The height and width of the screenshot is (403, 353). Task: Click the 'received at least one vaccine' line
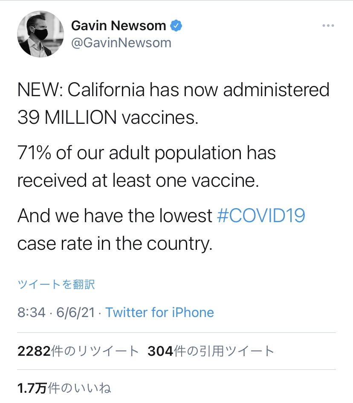[138, 180]
